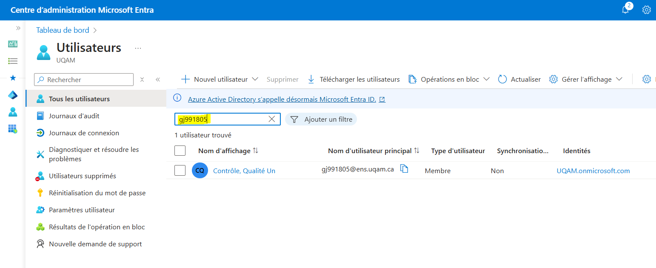The image size is (656, 268).
Task: Clear the gj991805 search filter text
Action: (x=272, y=119)
